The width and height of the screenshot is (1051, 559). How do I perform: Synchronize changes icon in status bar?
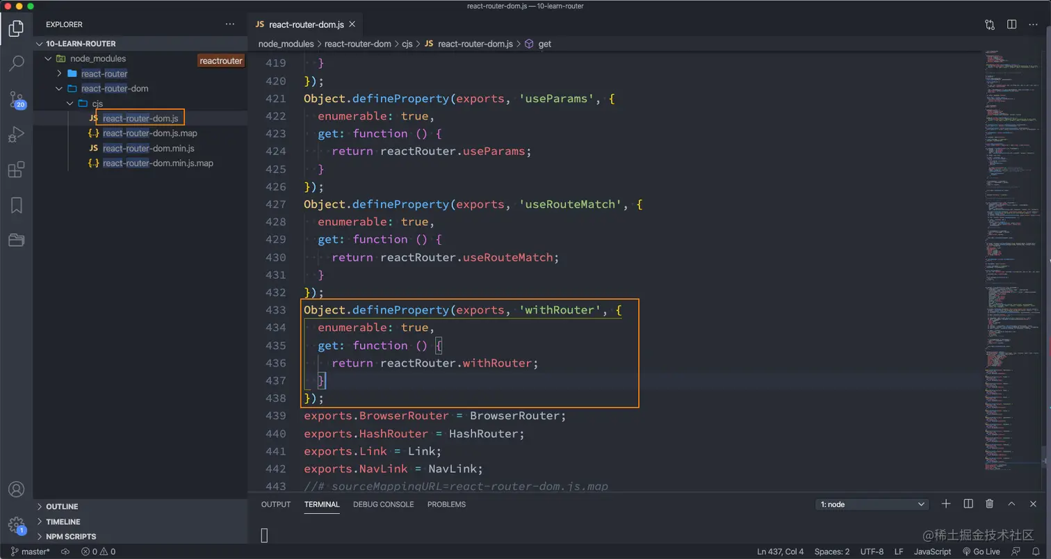click(66, 551)
